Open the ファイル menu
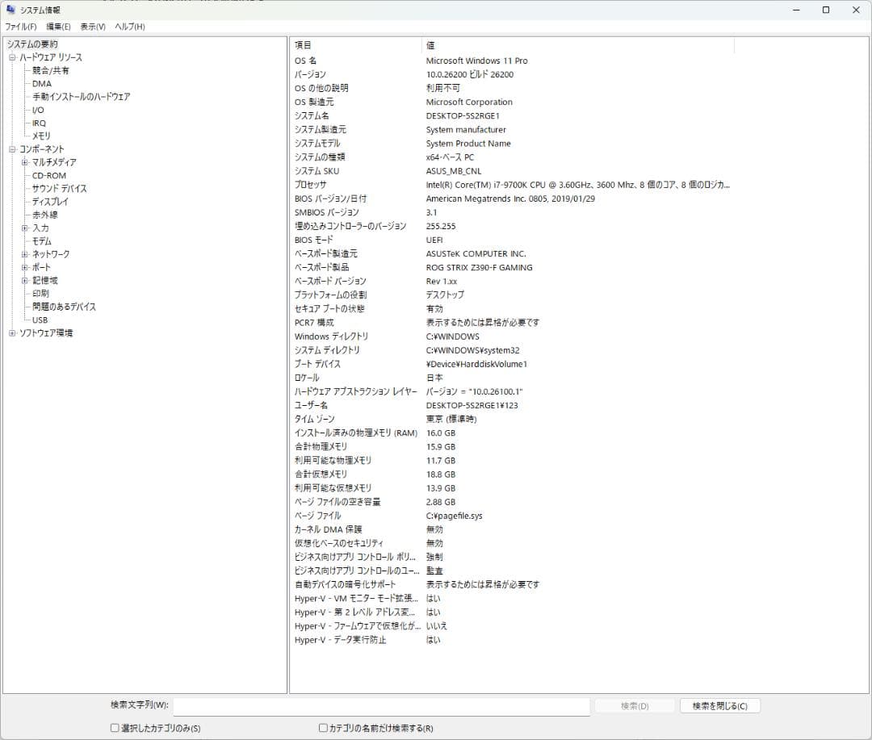This screenshot has height=740, width=872. pos(20,26)
